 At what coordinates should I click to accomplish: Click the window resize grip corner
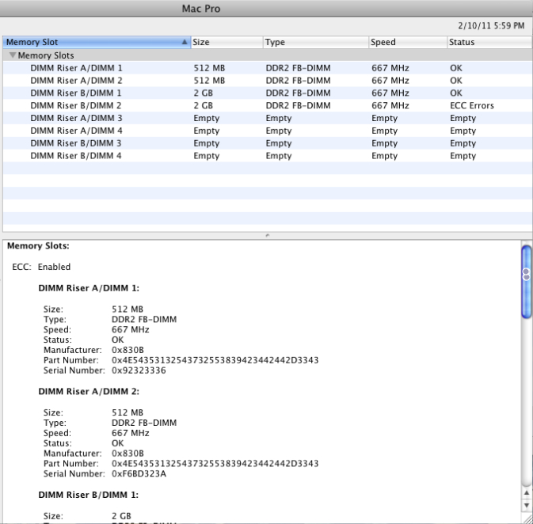[527, 518]
